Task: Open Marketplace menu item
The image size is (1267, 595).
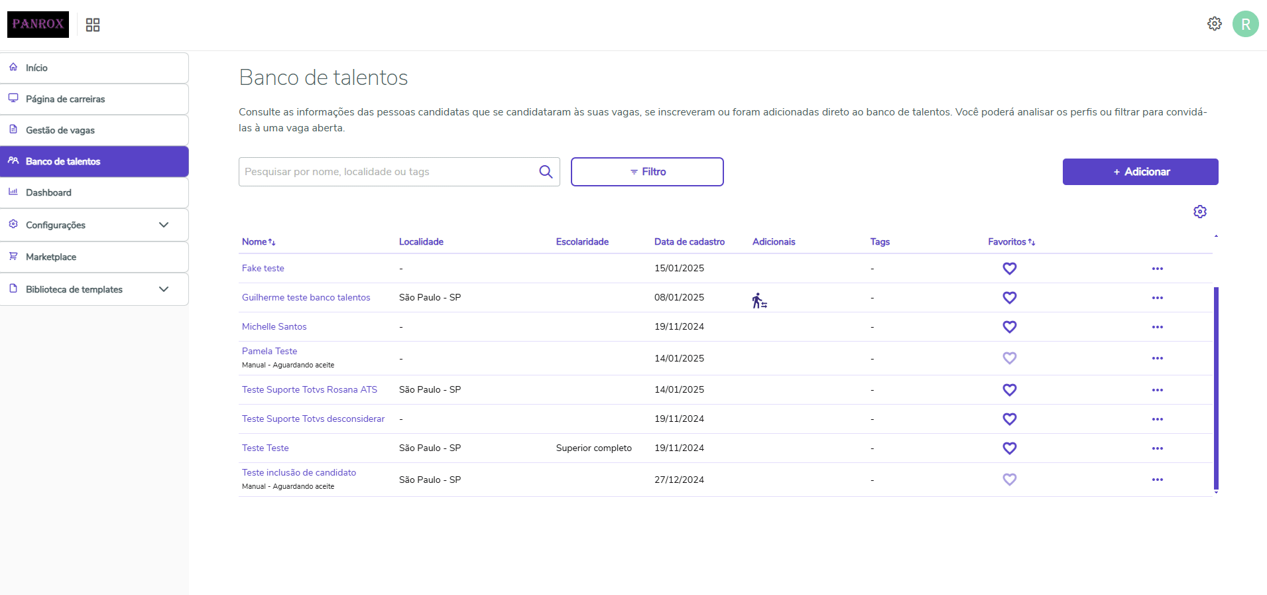Action: click(94, 257)
